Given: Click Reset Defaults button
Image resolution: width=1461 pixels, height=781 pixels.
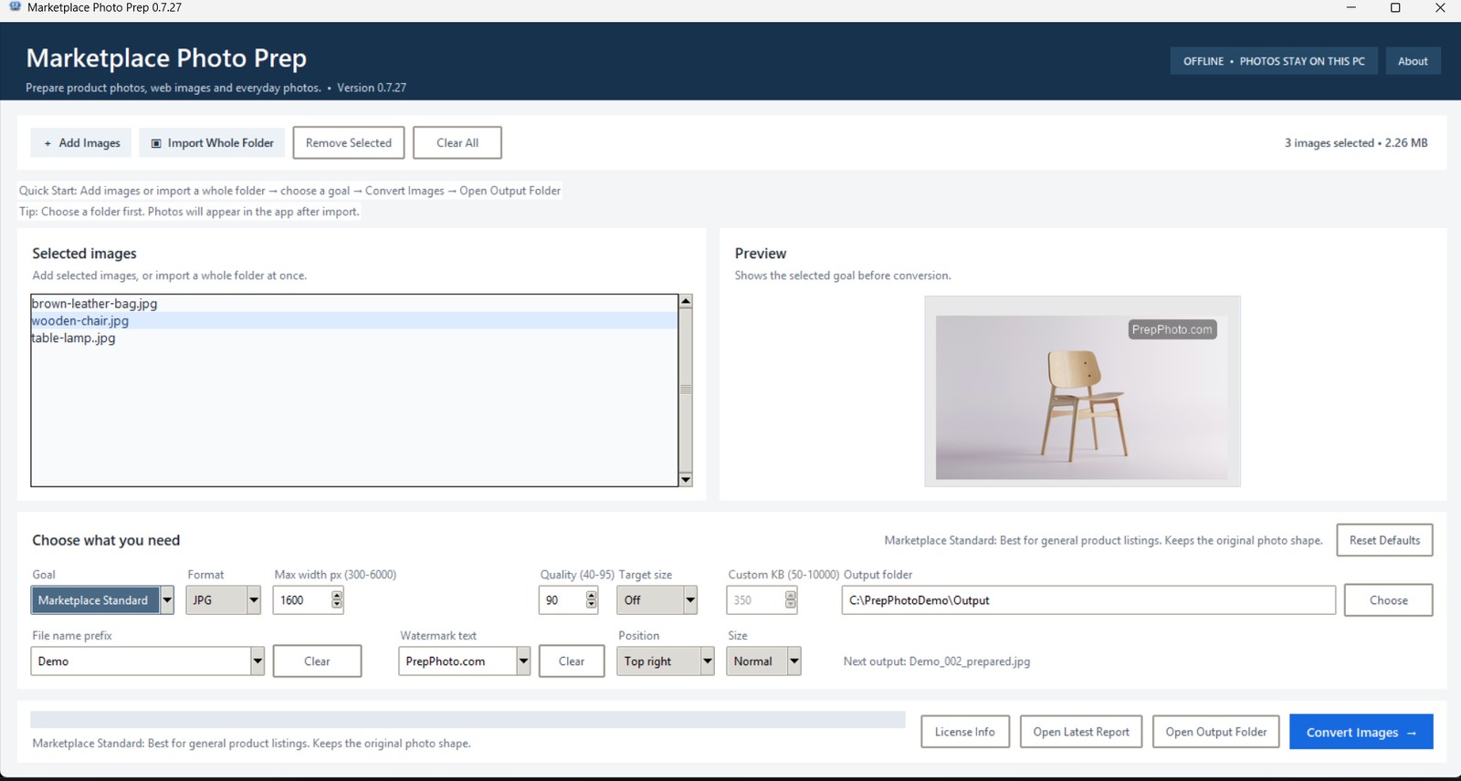Looking at the screenshot, I should pyautogui.click(x=1384, y=540).
